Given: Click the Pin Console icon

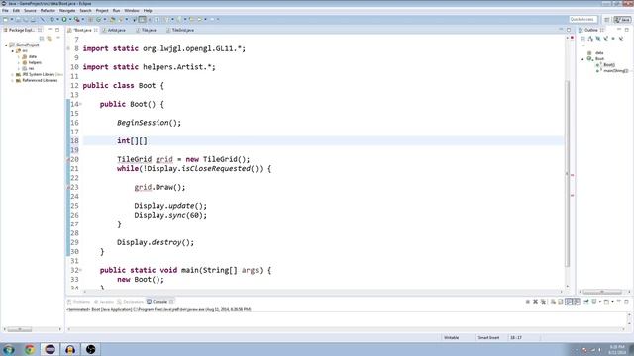Looking at the screenshot, I should (586, 302).
